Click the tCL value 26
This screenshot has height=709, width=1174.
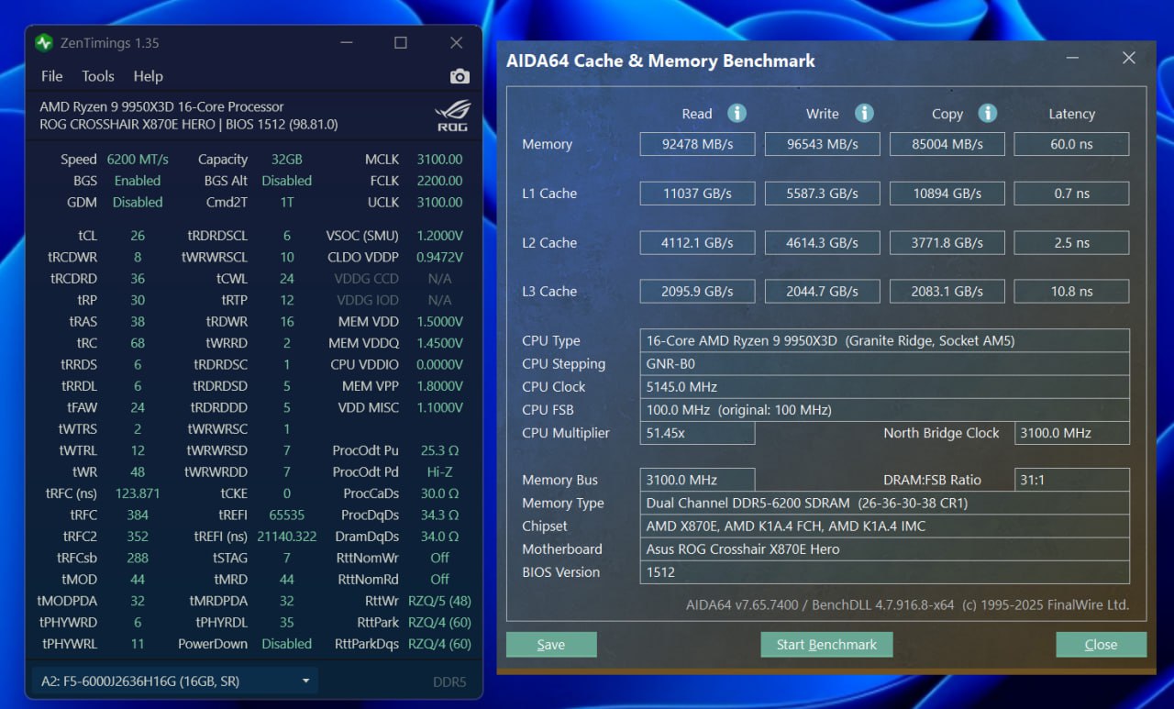[138, 236]
